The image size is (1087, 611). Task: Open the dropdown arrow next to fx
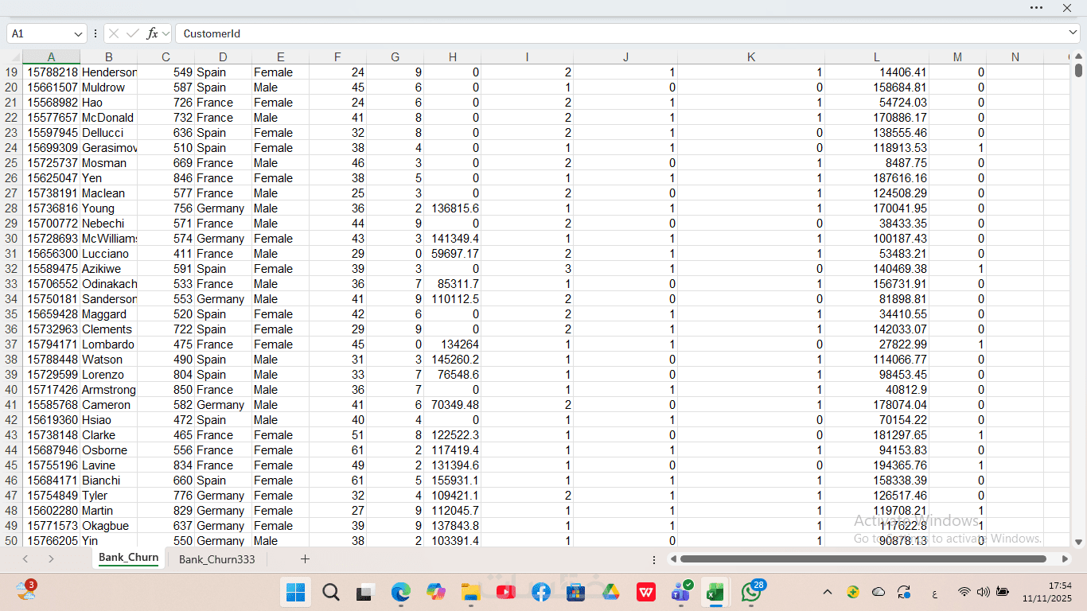coord(166,33)
